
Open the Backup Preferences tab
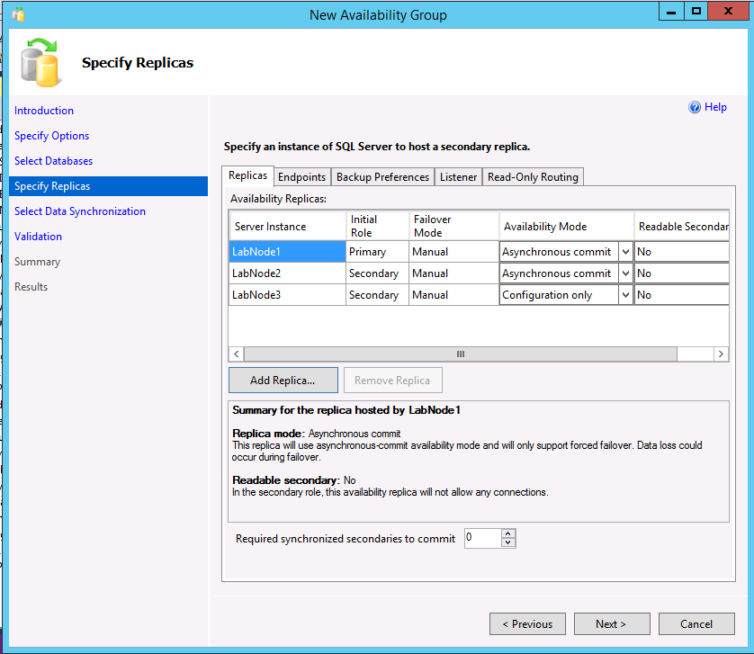pos(381,176)
